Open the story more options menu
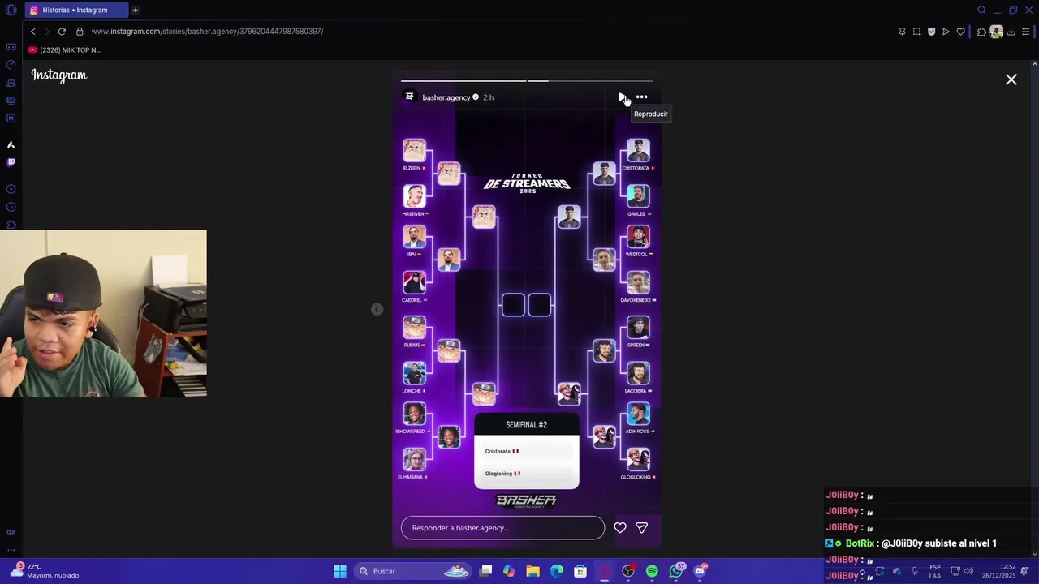 (x=642, y=97)
